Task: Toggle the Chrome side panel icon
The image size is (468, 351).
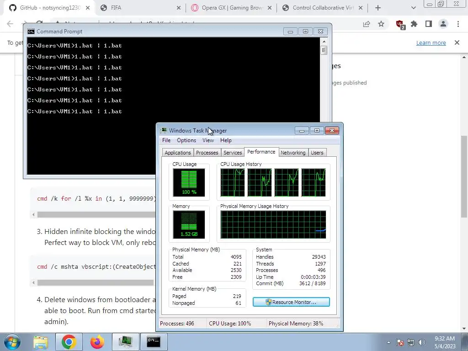Action: (429, 24)
